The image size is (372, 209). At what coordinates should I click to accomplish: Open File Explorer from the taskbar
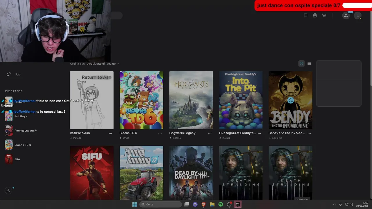[212, 204]
